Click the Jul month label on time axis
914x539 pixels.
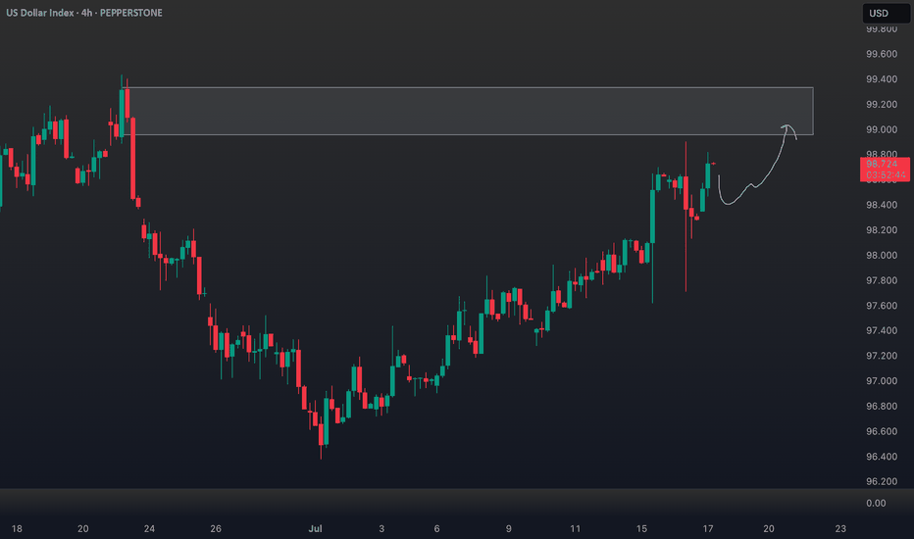pyautogui.click(x=315, y=528)
